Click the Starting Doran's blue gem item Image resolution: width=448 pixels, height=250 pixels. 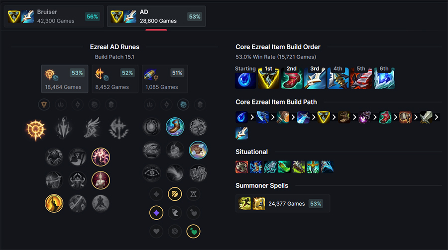tap(245, 80)
